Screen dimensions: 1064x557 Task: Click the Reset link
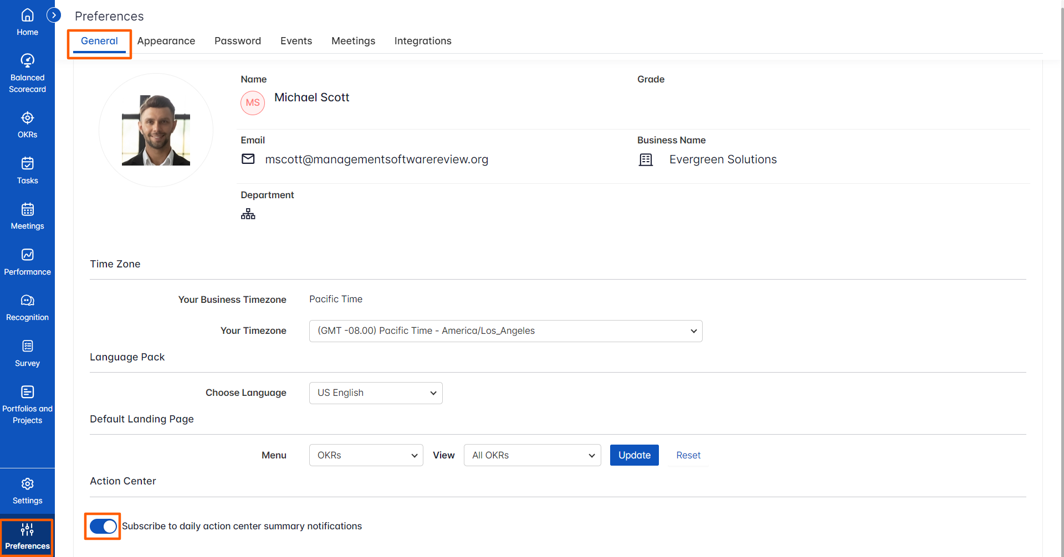pos(688,455)
